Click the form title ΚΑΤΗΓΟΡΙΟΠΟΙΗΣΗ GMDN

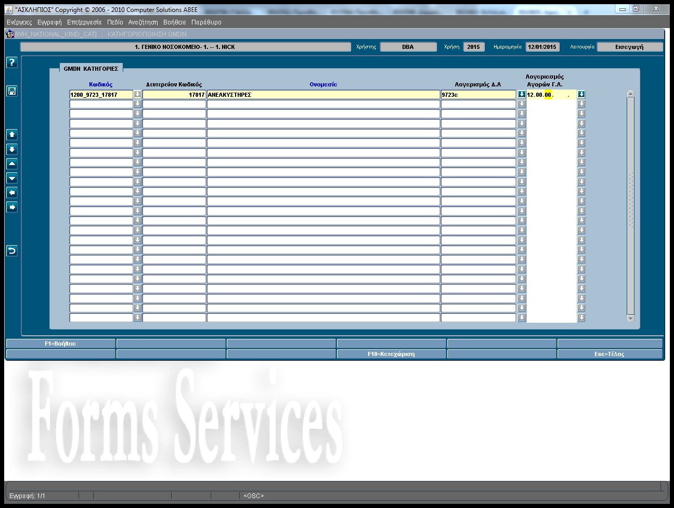(147, 34)
